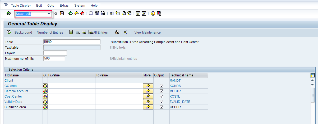318x124 pixels.
Task: Click the arrows icon before View Maintenance
Action: [x=126, y=32]
